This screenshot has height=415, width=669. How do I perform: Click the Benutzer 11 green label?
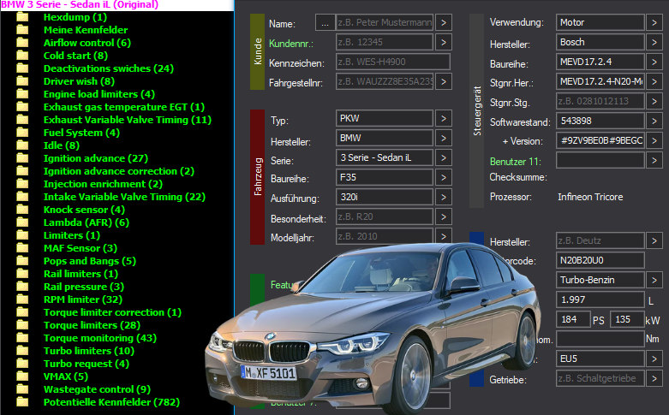[516, 162]
